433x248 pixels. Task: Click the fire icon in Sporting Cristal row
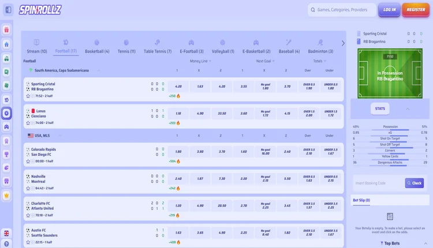click(178, 96)
